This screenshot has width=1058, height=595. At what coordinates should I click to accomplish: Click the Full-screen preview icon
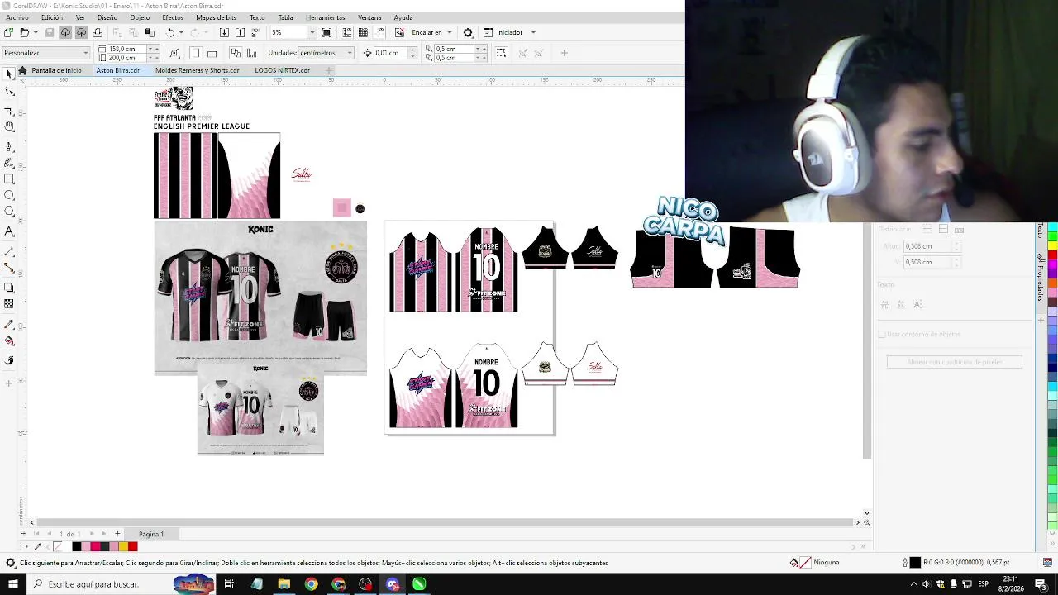326,32
